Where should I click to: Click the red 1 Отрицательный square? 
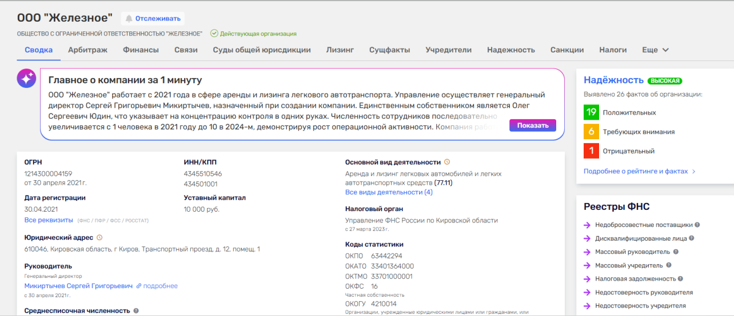tap(591, 151)
